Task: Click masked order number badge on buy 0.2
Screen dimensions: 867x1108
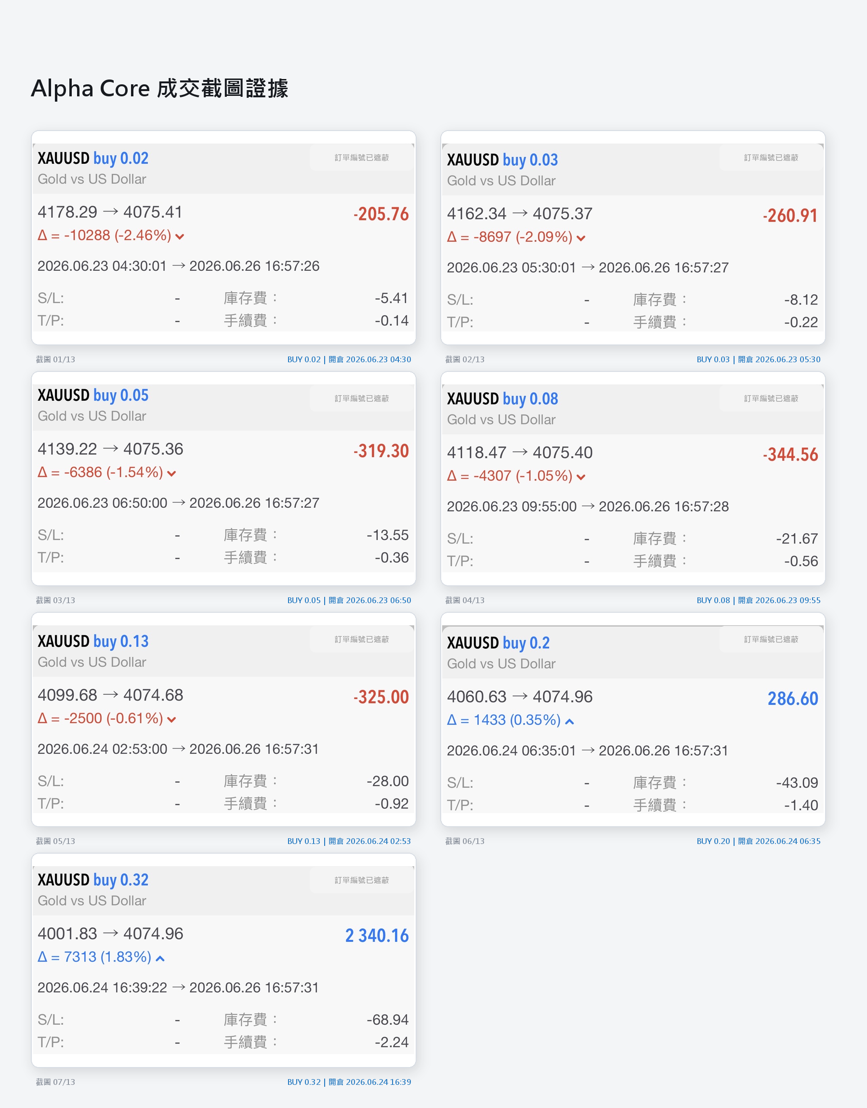Action: (x=771, y=640)
